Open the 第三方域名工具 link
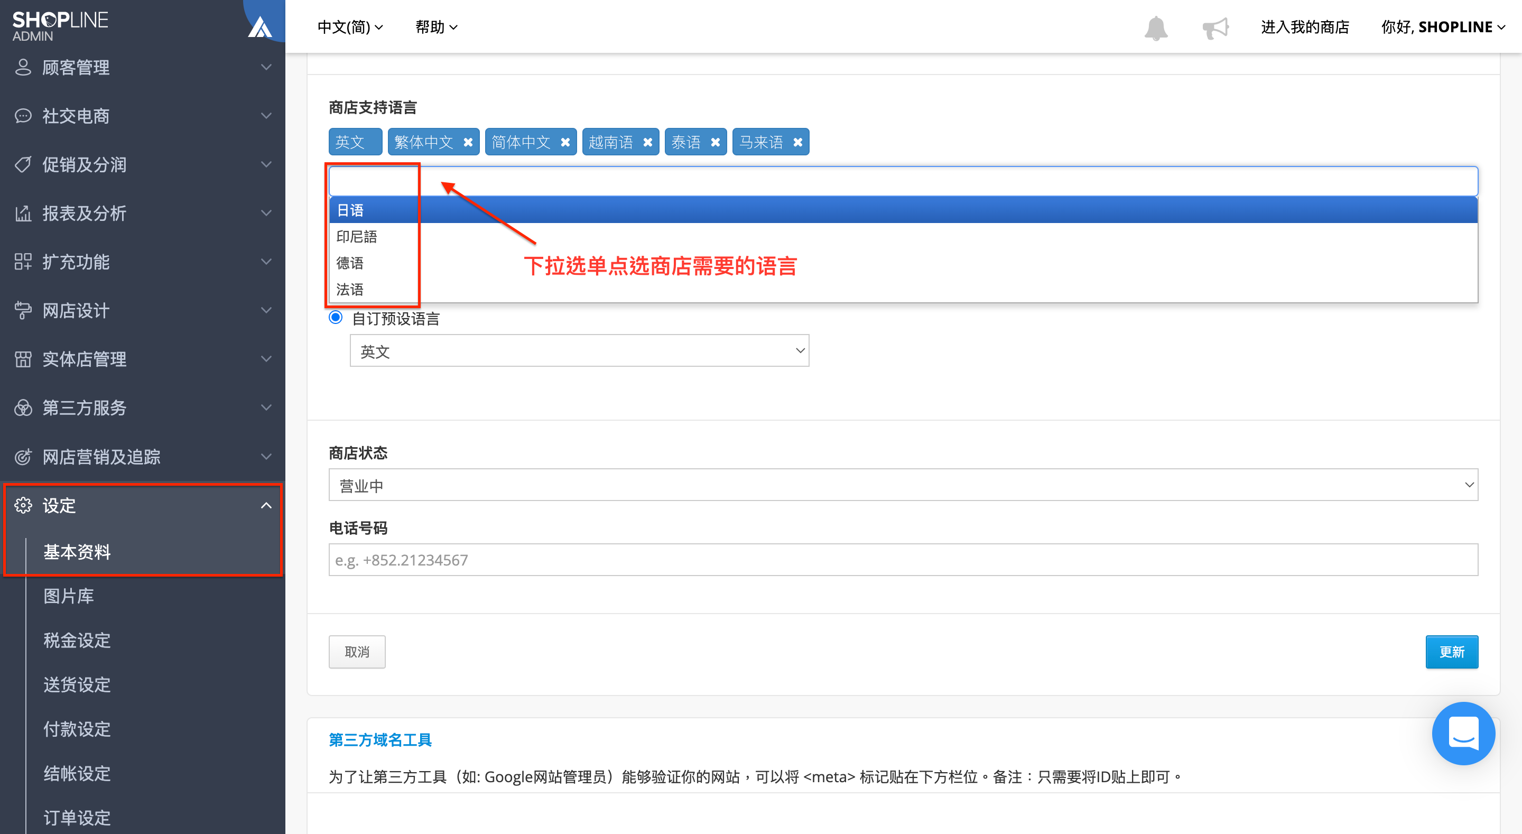The height and width of the screenshot is (834, 1522). [380, 739]
